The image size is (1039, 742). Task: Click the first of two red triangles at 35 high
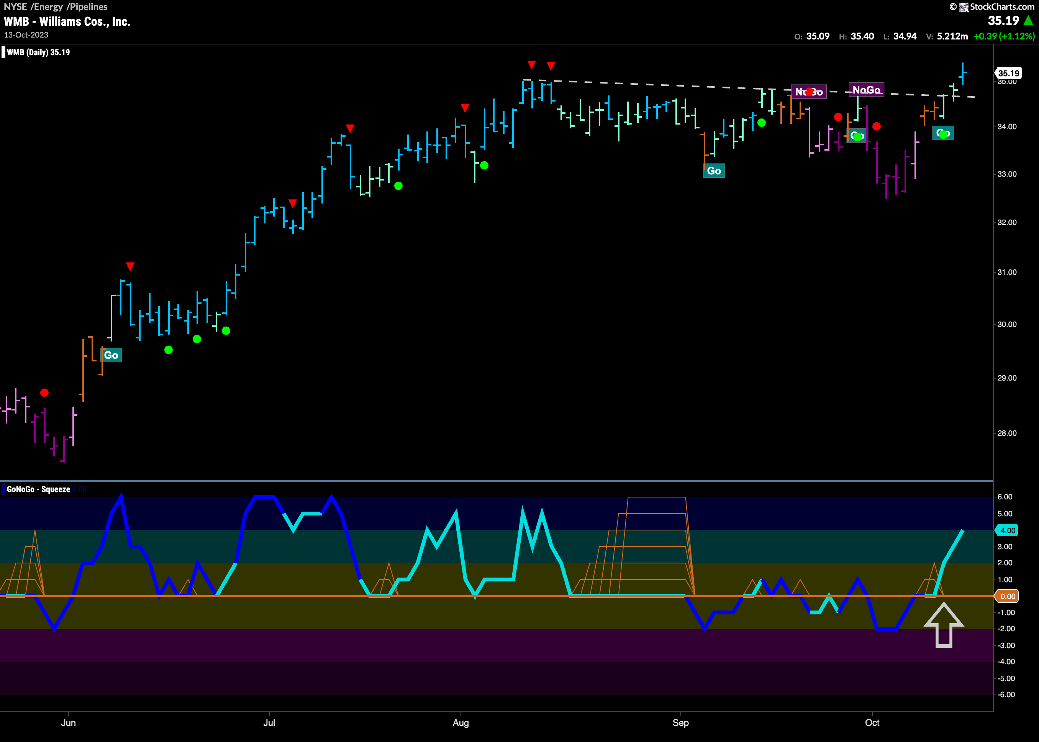click(x=532, y=64)
